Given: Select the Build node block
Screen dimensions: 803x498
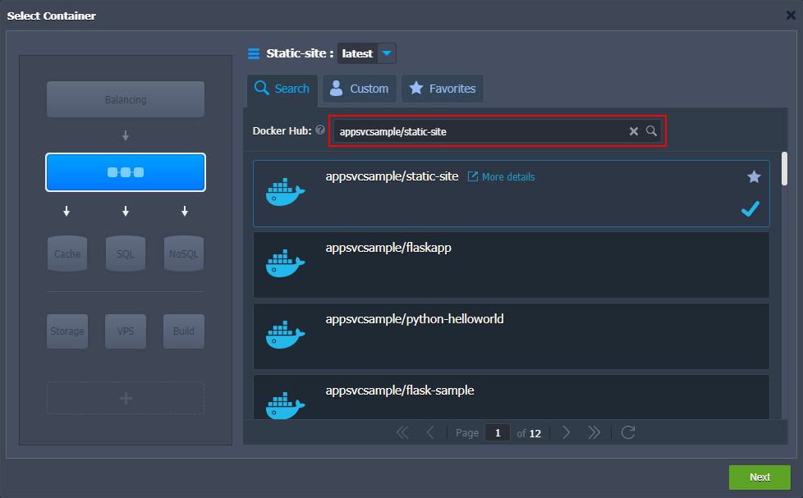Looking at the screenshot, I should tap(184, 331).
